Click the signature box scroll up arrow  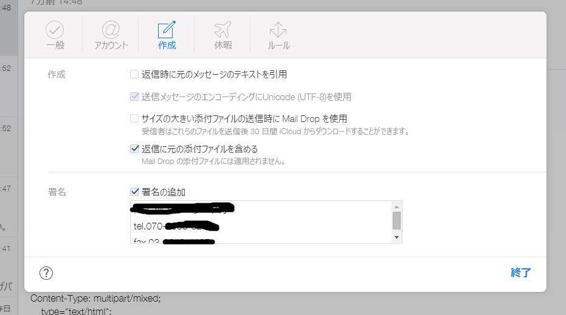(397, 207)
